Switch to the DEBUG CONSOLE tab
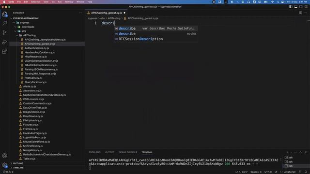 tap(128, 152)
